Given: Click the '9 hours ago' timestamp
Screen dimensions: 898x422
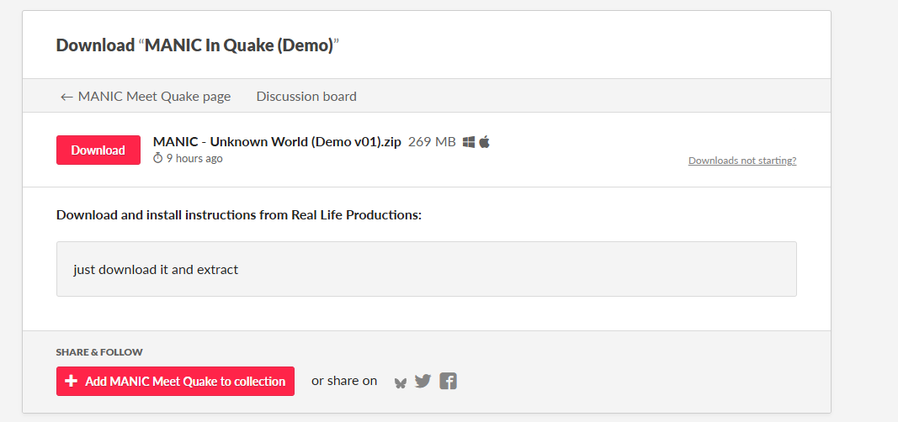Looking at the screenshot, I should point(194,158).
